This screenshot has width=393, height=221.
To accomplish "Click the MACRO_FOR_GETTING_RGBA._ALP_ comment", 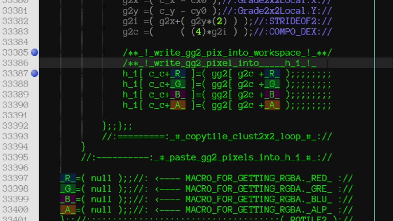I will (259, 210).
